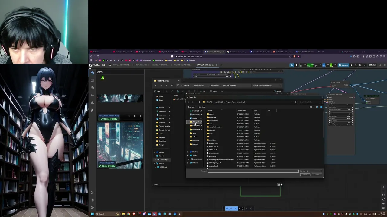Select the Prompty folder in dialog sidebar
The image size is (387, 217).
click(195, 144)
